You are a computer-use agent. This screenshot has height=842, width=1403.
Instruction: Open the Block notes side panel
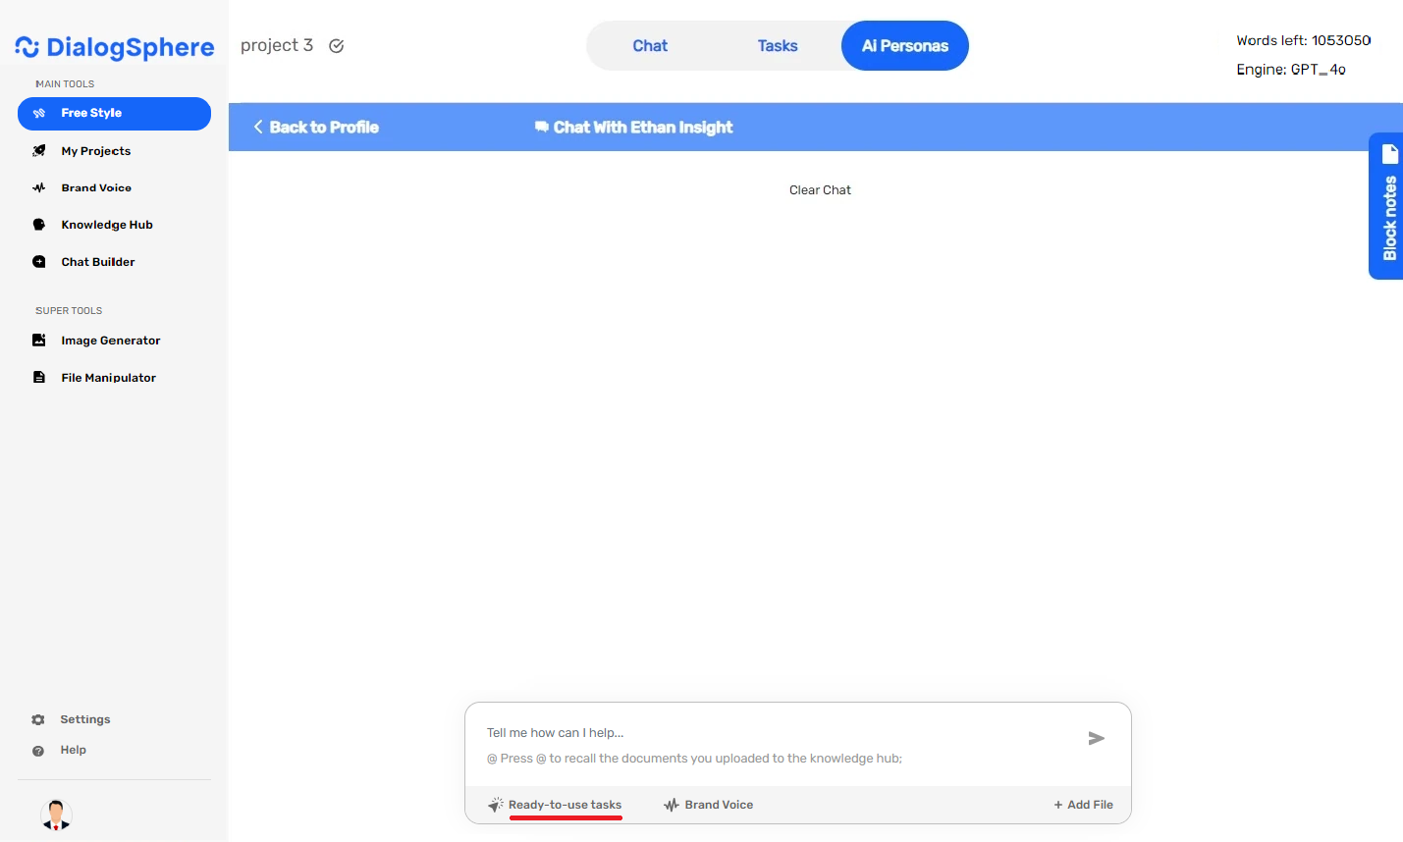(1387, 206)
